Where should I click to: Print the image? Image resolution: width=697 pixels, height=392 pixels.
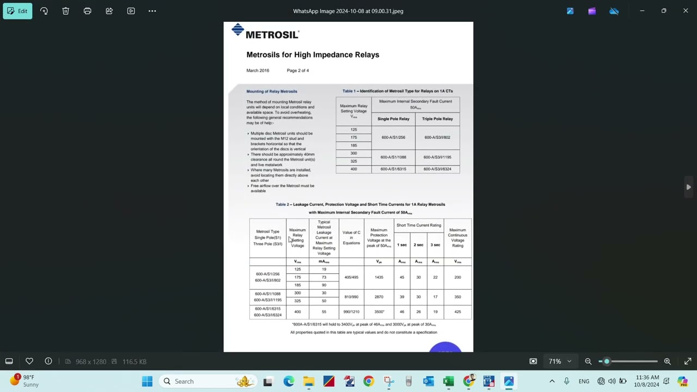coord(87,11)
